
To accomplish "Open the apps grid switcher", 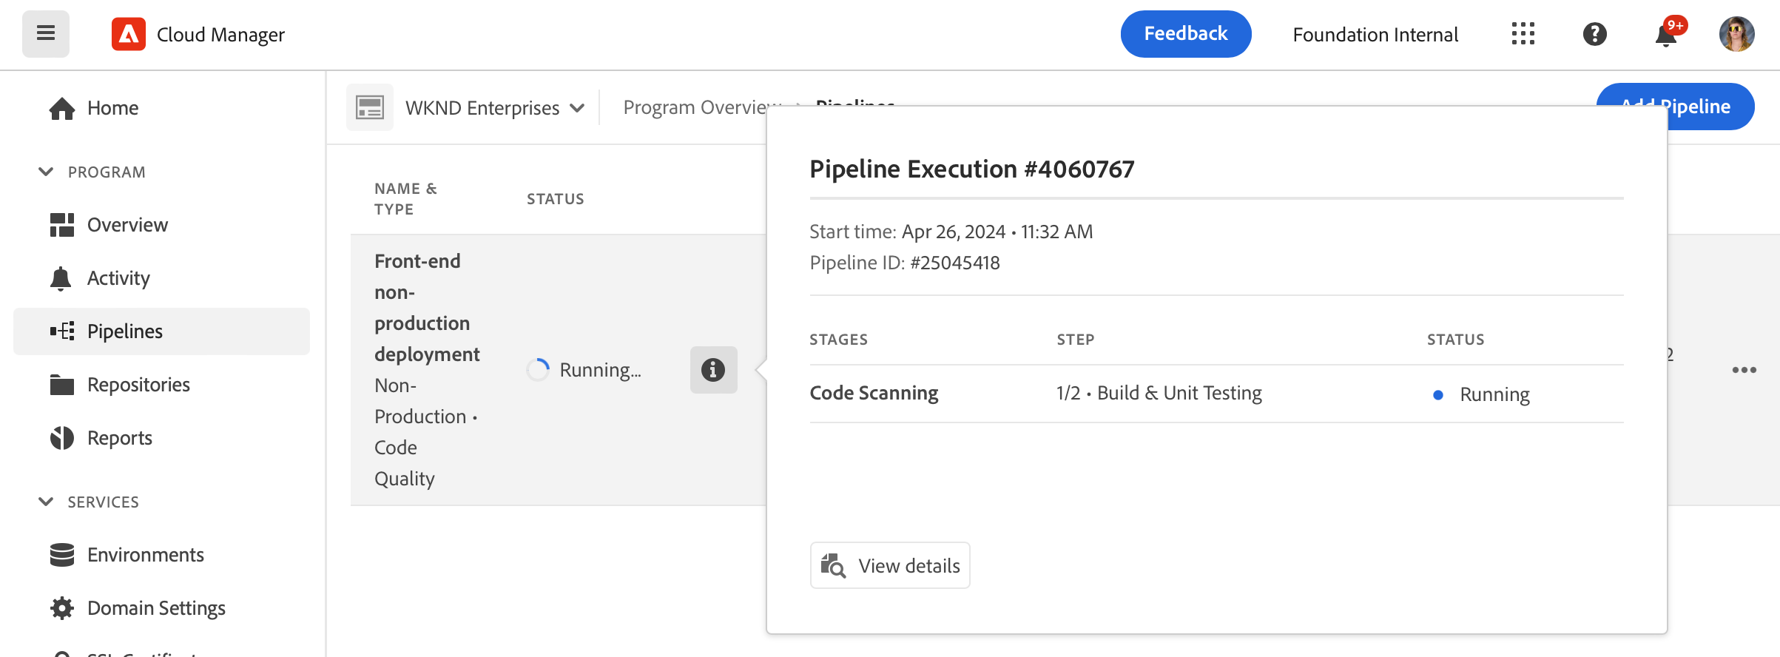I will tap(1523, 34).
